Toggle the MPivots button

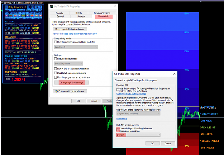(x=31, y=13)
